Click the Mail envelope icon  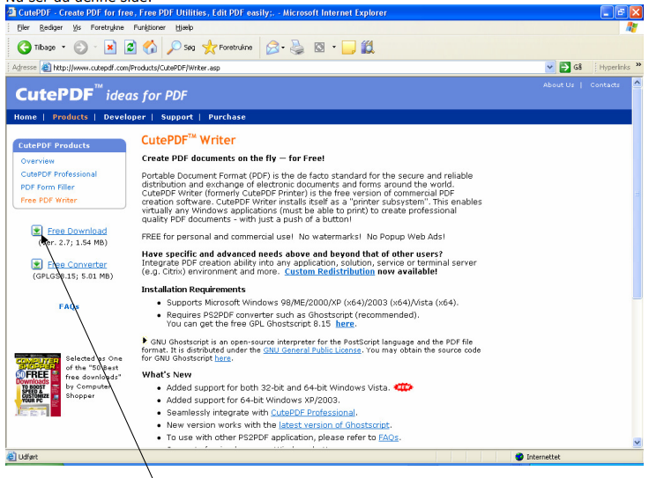tap(272, 48)
